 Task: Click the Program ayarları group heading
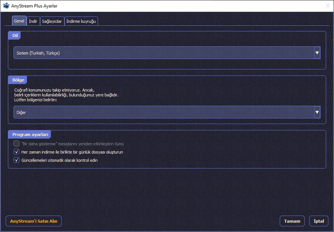pos(30,134)
